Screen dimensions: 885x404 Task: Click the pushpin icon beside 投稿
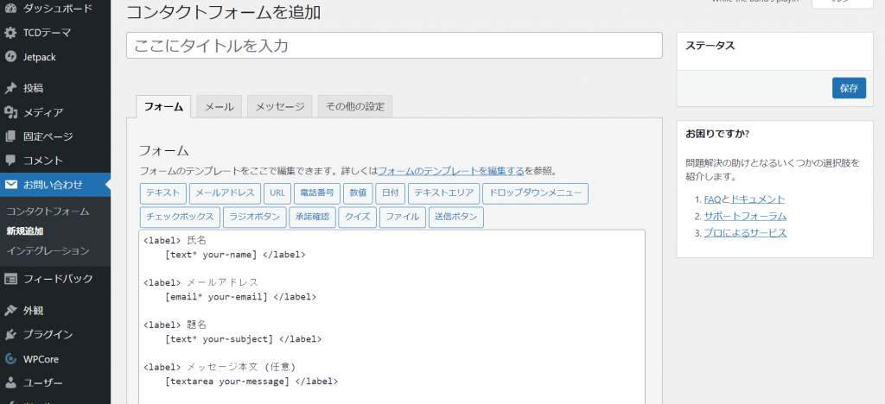10,88
